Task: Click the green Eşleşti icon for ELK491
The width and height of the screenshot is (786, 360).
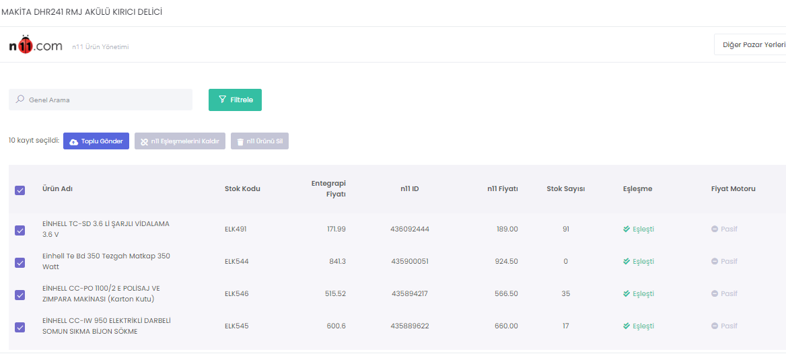Action: tap(627, 229)
